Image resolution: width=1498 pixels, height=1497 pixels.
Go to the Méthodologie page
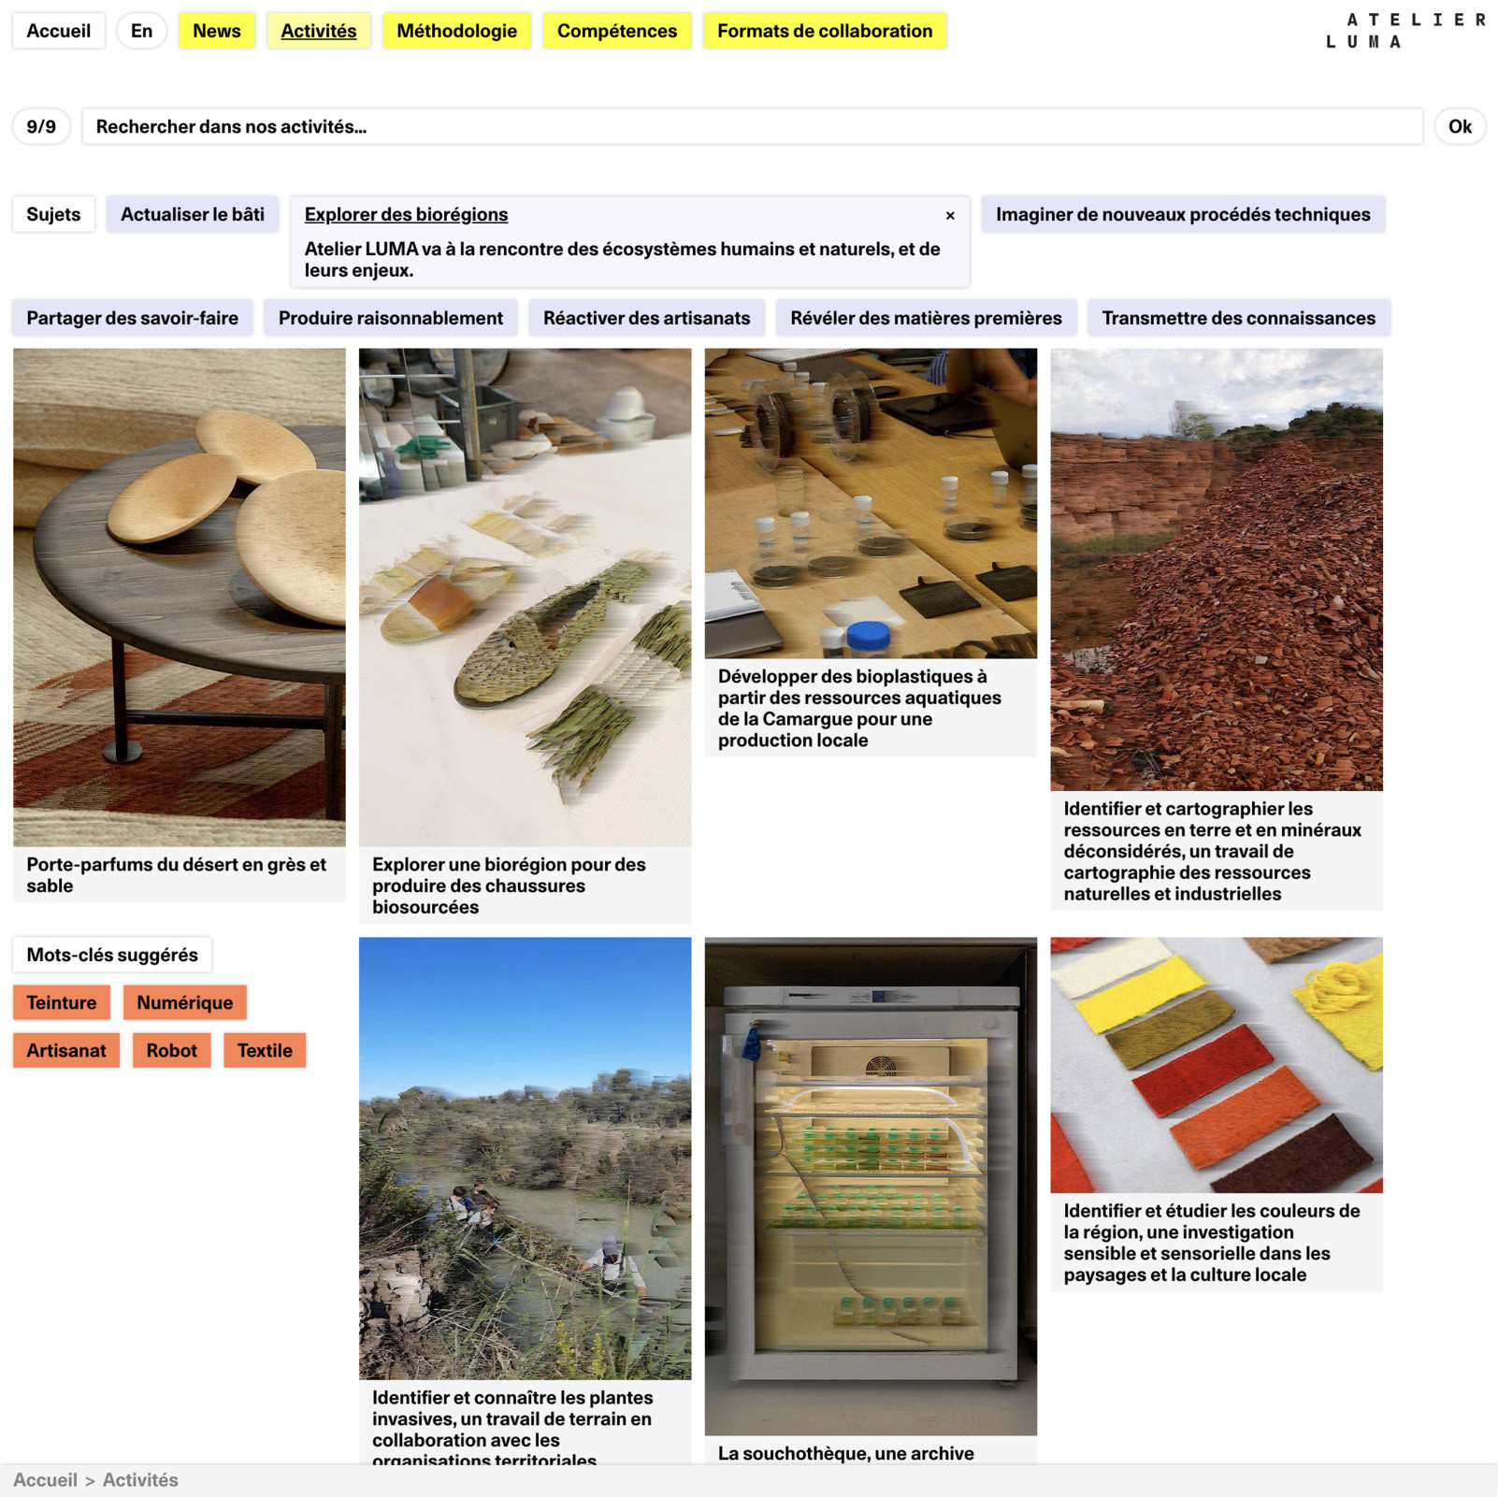tap(456, 31)
